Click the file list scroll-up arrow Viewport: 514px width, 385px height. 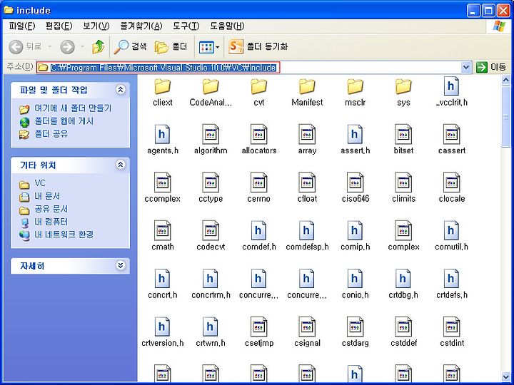[x=506, y=80]
